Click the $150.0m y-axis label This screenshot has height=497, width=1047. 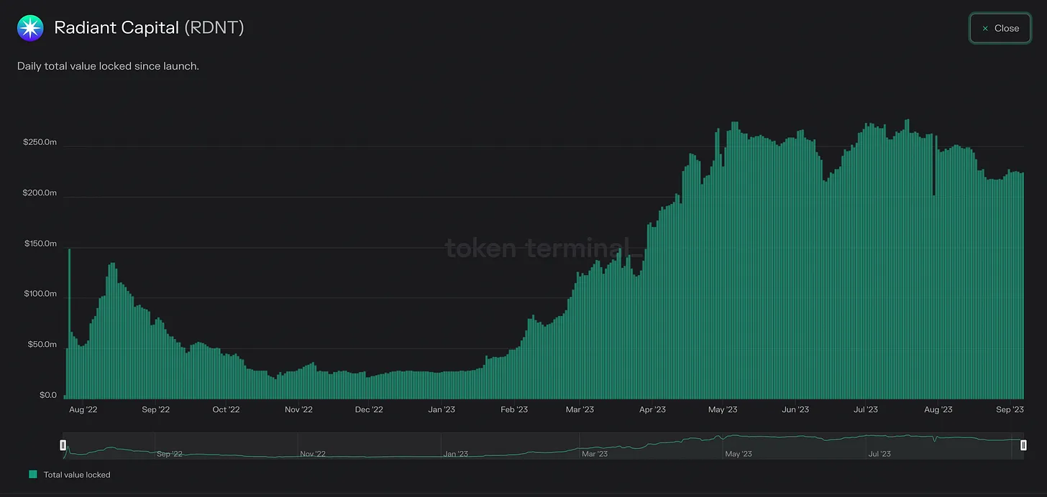[40, 243]
